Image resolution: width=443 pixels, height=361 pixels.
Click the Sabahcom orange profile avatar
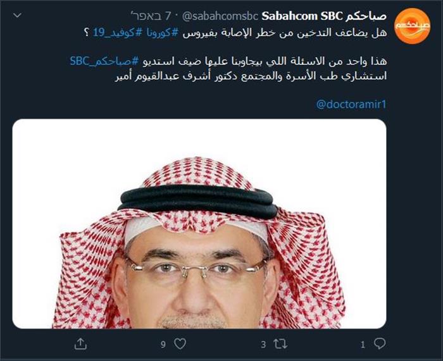412,26
